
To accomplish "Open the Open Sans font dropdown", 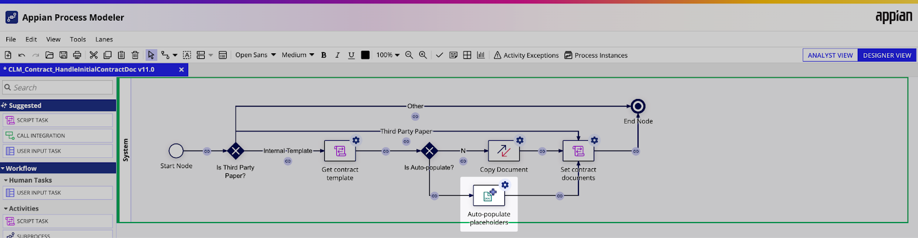I will tap(255, 55).
